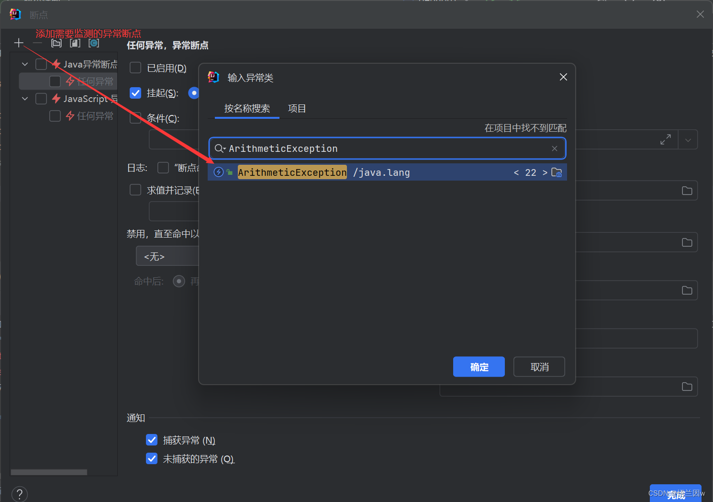Go to next library with the > arrow

(x=545, y=172)
